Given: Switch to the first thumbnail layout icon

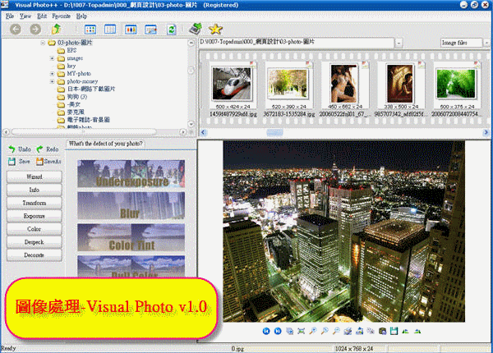Looking at the screenshot, I should 90,30.
